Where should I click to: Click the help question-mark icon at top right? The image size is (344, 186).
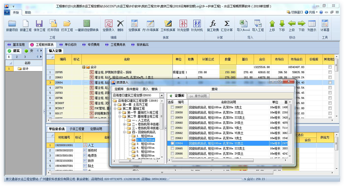(321, 12)
